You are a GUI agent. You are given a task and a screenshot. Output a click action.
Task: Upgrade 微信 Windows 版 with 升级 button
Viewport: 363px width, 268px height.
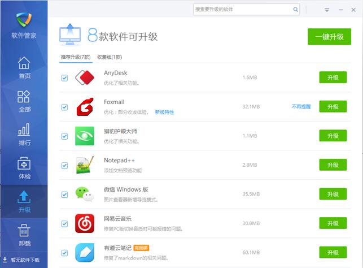point(333,194)
